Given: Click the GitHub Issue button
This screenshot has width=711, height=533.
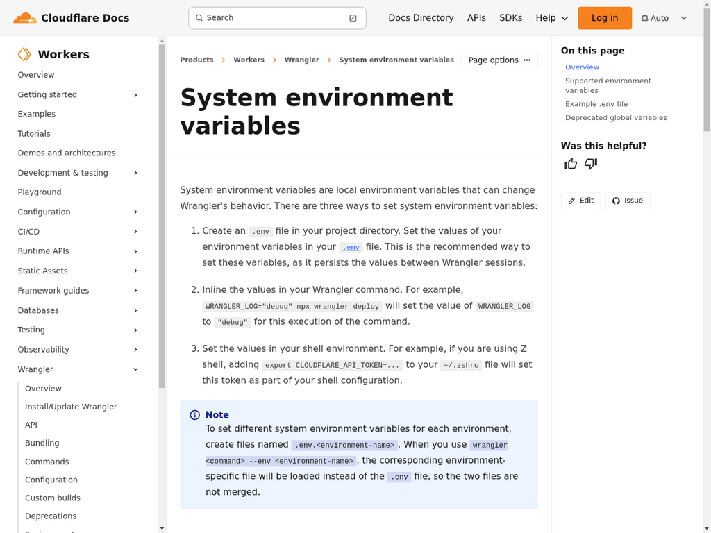Looking at the screenshot, I should click(628, 201).
